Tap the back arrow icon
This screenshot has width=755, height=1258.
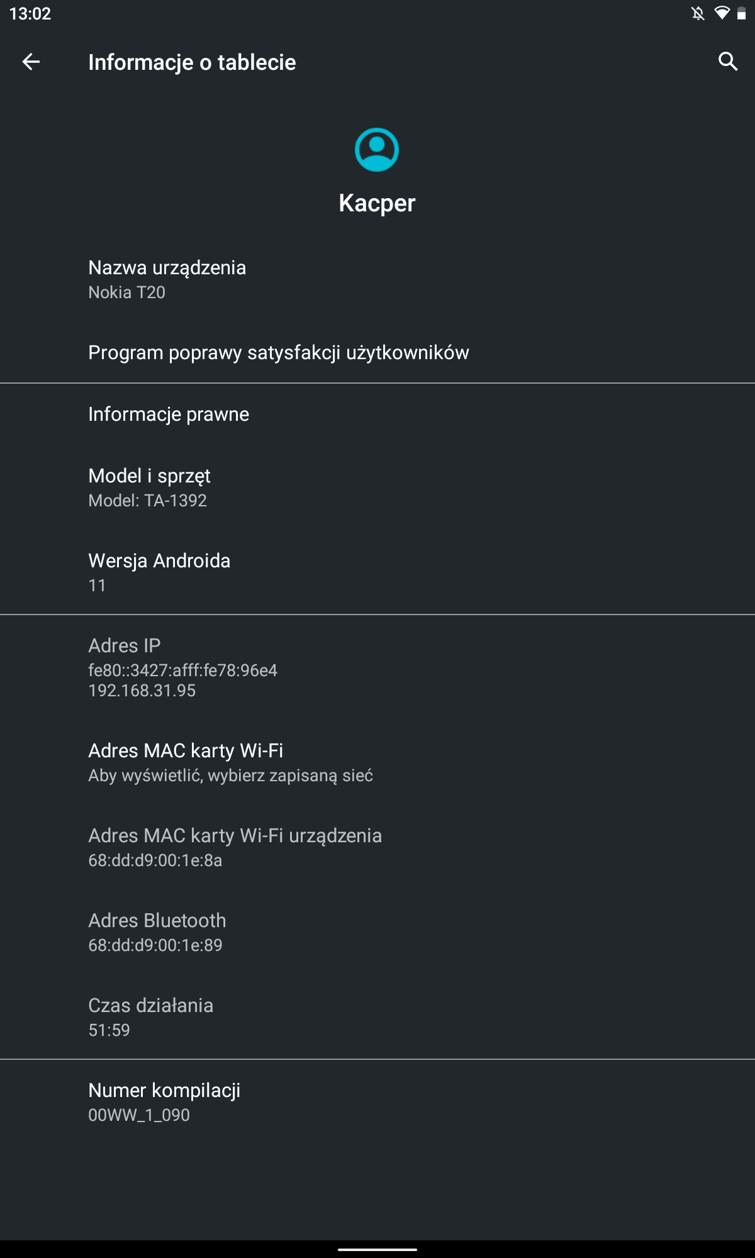[x=31, y=62]
